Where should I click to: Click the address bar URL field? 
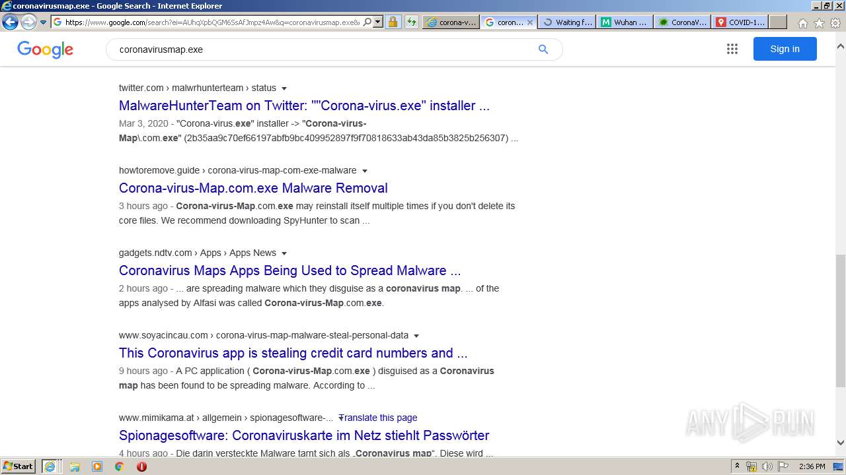(x=213, y=22)
